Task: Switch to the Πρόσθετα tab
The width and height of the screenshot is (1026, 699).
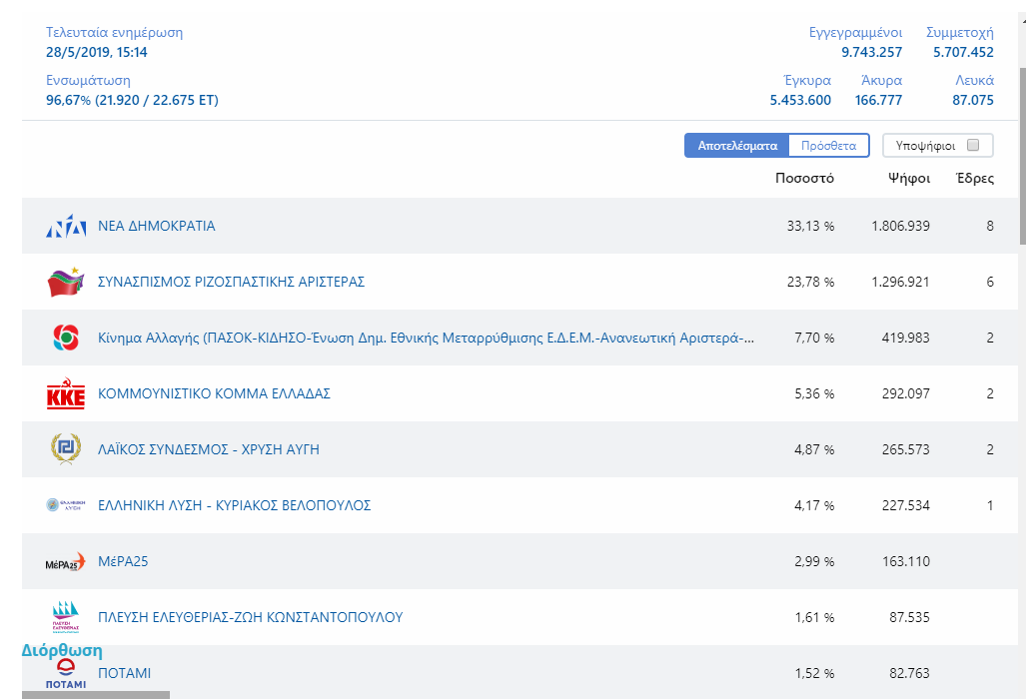Action: coord(829,146)
